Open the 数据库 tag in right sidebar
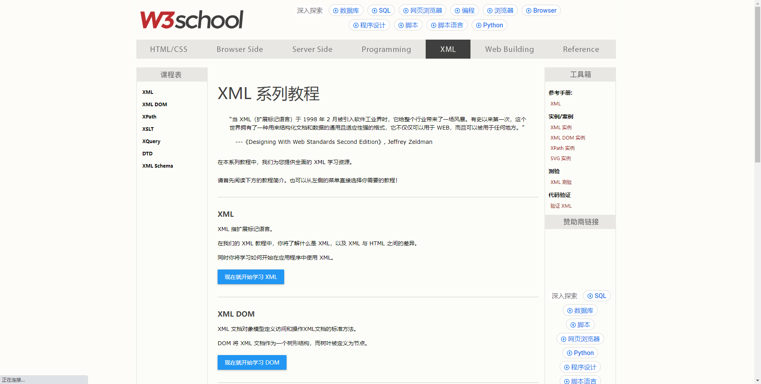The image size is (761, 384). 580,311
